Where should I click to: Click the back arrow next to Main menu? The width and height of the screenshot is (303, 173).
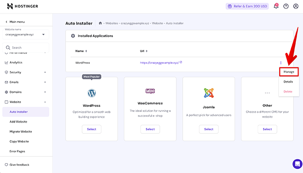6,22
